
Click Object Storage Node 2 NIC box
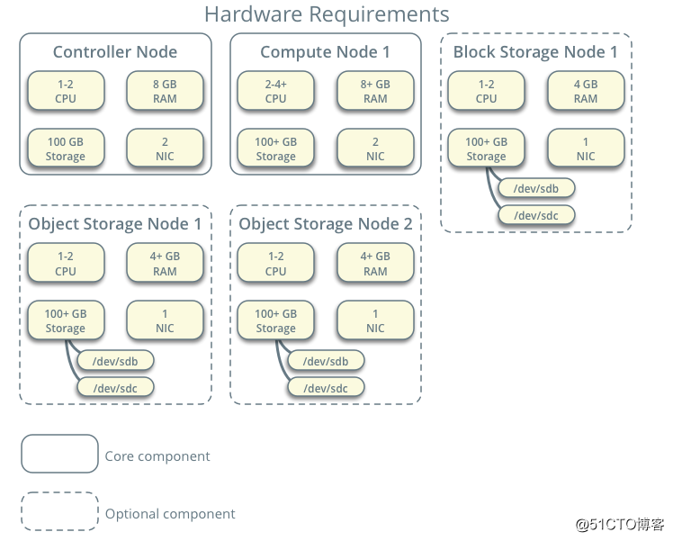click(x=375, y=320)
